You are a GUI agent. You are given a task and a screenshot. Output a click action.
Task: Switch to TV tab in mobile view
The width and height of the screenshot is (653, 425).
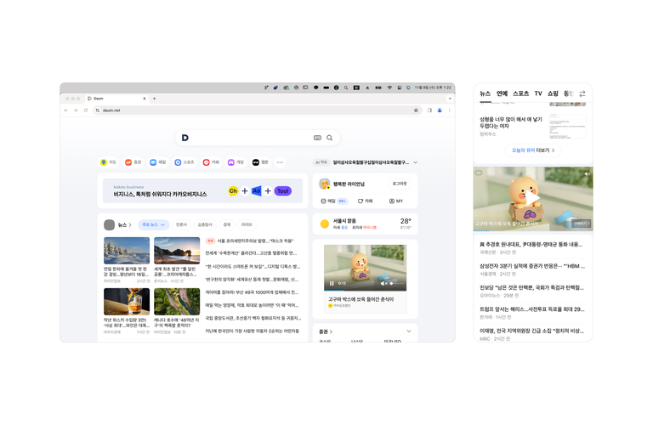click(538, 93)
